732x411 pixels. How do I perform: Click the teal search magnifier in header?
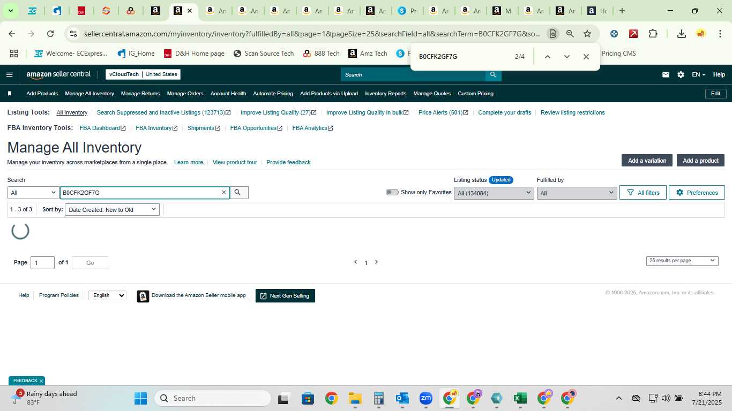pyautogui.click(x=493, y=74)
